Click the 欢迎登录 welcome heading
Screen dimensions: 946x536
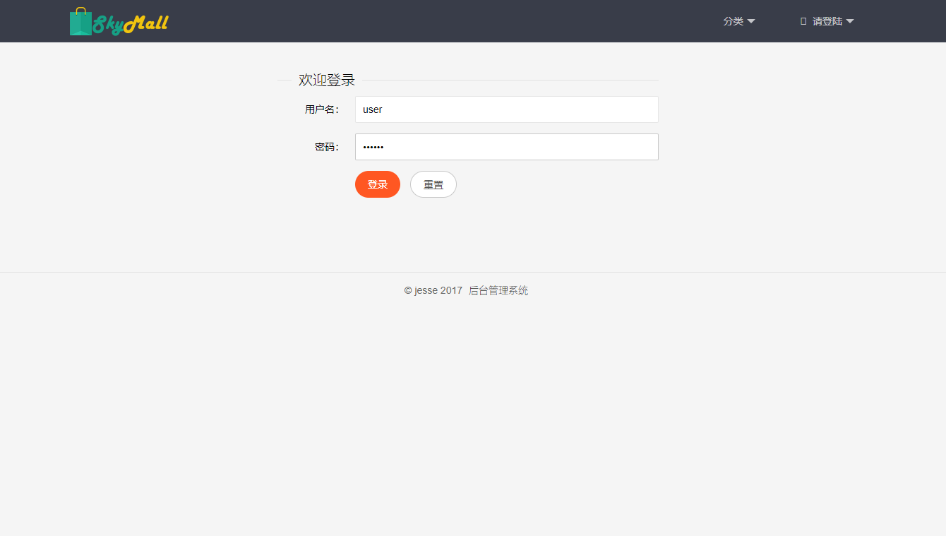click(x=327, y=80)
